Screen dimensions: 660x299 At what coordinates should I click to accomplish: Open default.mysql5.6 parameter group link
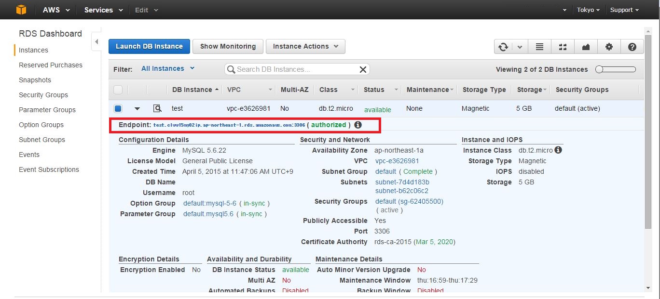(208, 214)
